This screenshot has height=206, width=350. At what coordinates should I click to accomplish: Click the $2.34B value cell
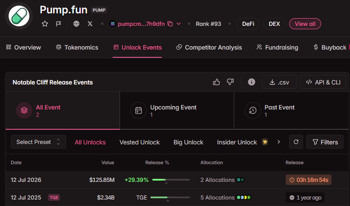click(106, 198)
